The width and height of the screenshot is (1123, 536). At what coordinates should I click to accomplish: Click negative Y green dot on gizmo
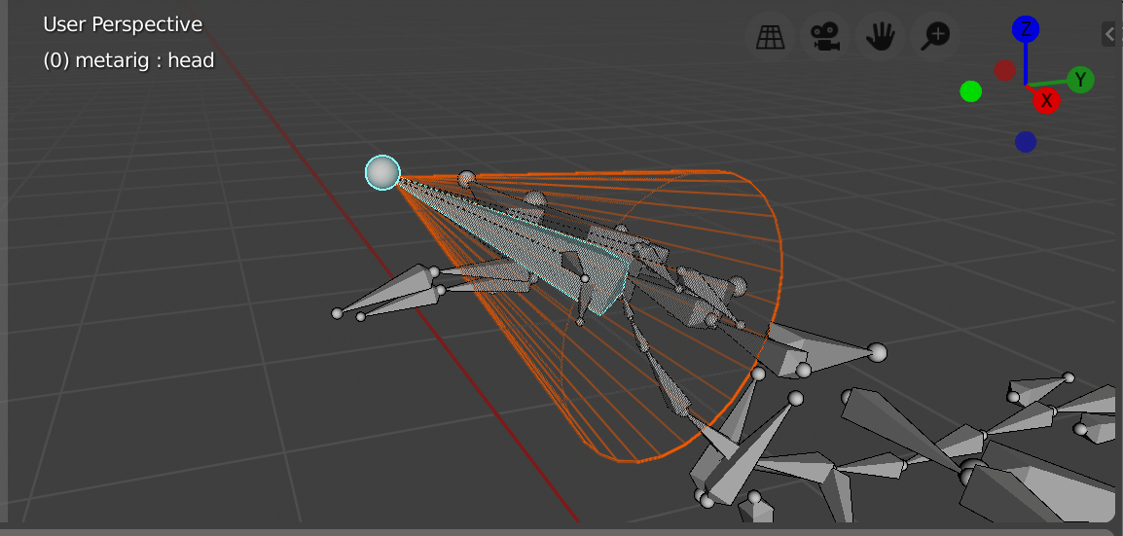(x=970, y=91)
